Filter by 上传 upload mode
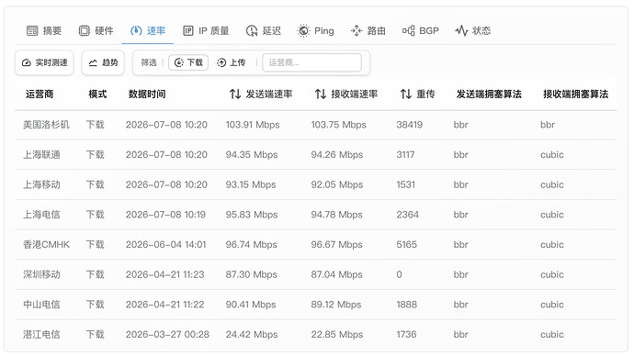Viewport: 634px width, 356px height. pos(232,62)
